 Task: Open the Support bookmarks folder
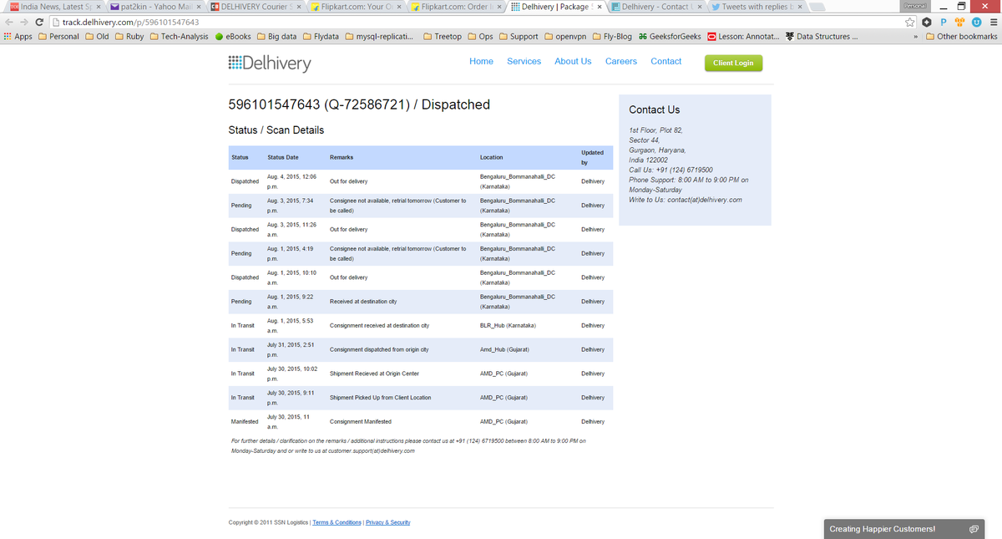pyautogui.click(x=519, y=37)
